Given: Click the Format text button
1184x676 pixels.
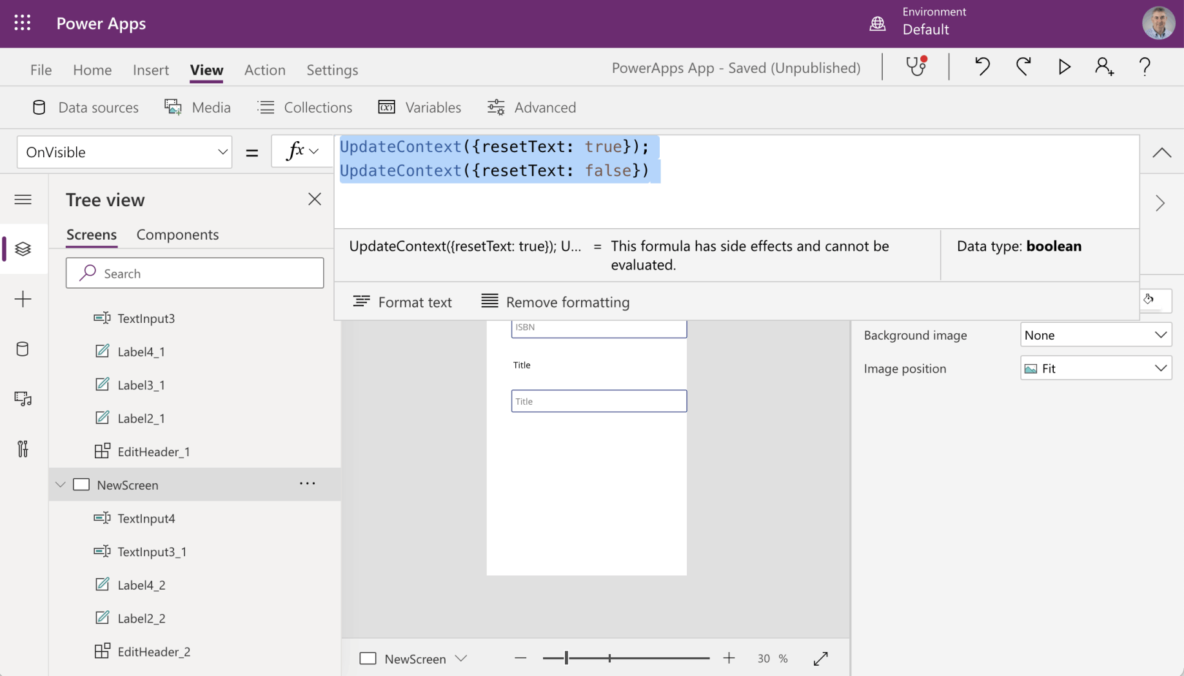Looking at the screenshot, I should click(x=402, y=302).
